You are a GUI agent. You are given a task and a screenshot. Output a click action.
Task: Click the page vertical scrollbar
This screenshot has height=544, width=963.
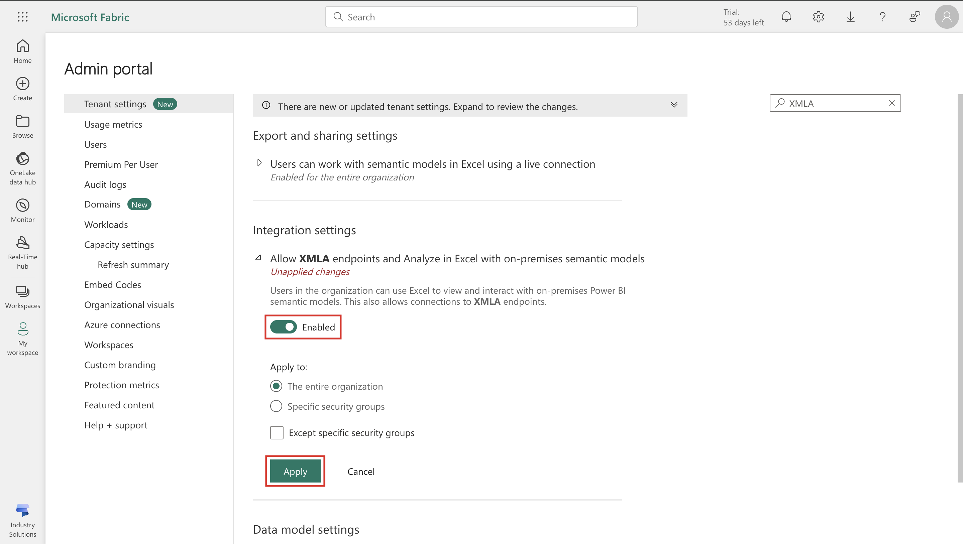pyautogui.click(x=960, y=288)
